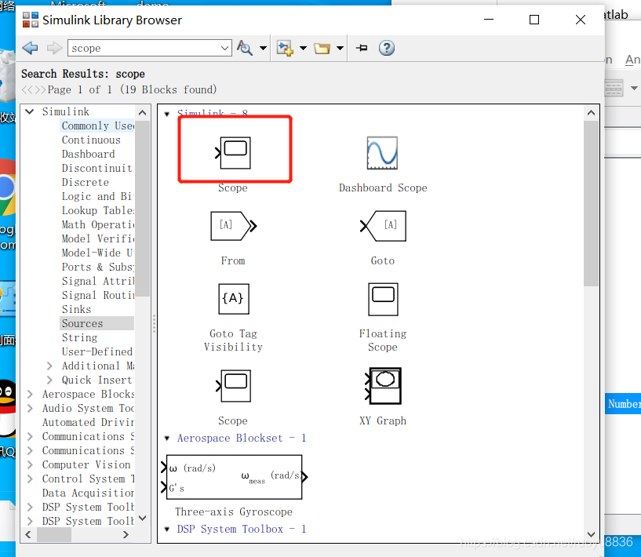The height and width of the screenshot is (557, 641).
Task: Expand the Additional Math tree node
Action: 49,366
